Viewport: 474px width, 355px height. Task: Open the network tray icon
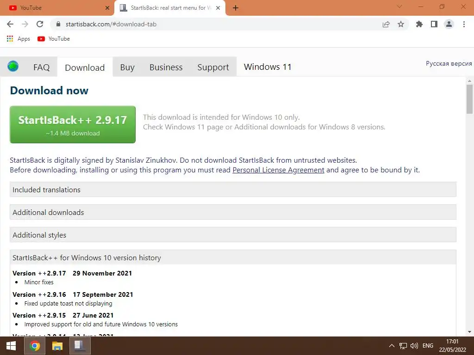coord(403,346)
